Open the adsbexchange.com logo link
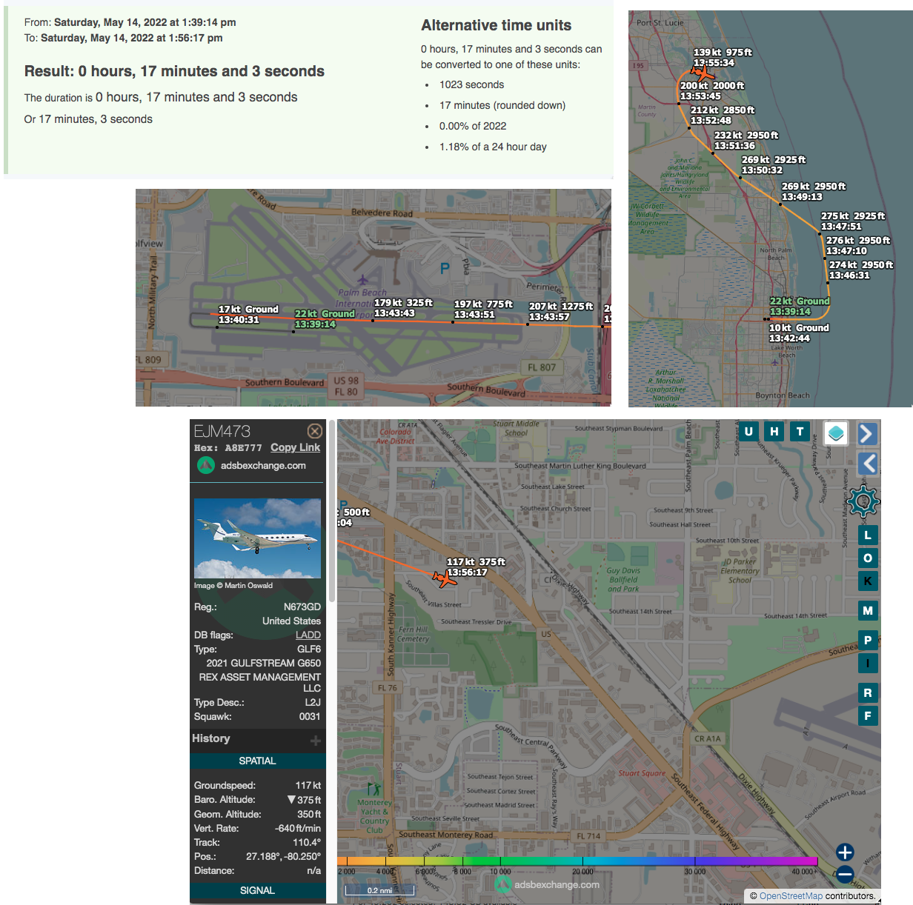 click(252, 465)
